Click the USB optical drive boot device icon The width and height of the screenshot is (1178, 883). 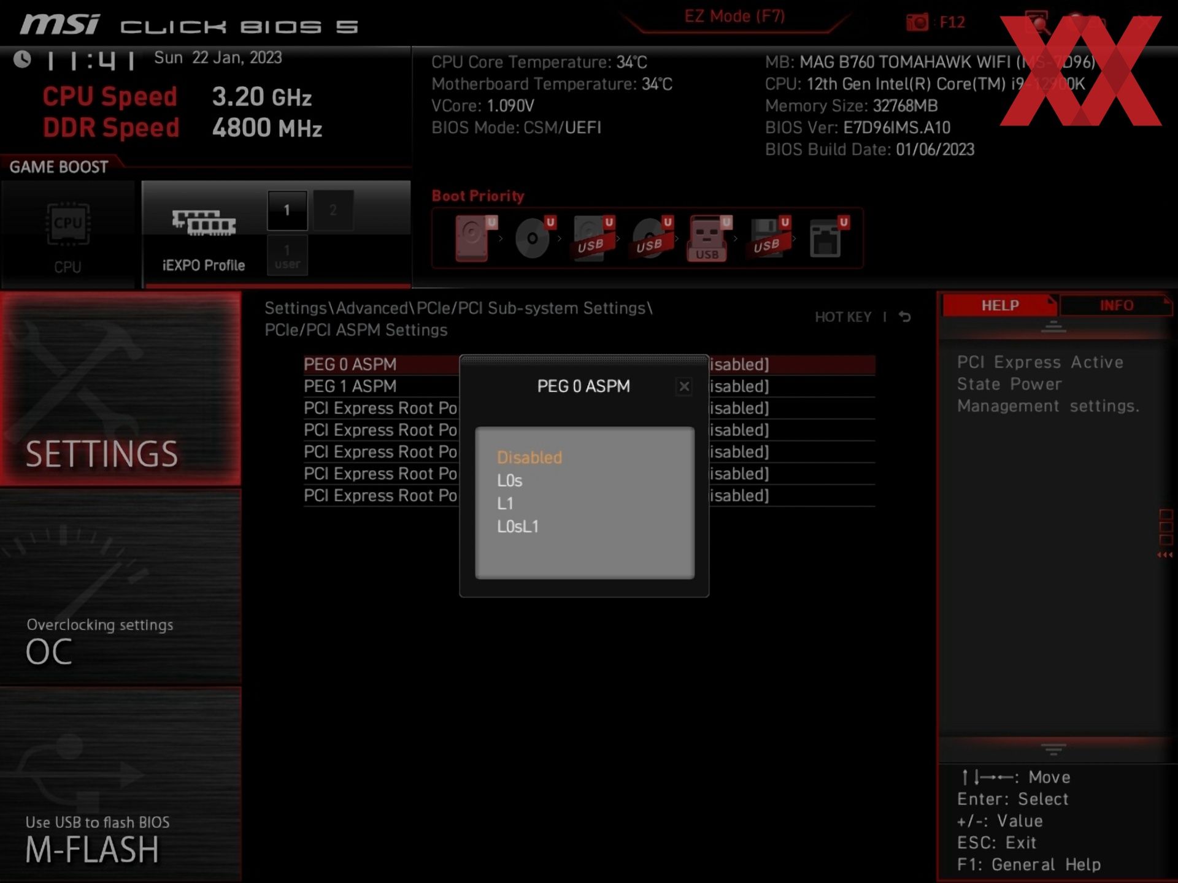pyautogui.click(x=652, y=238)
